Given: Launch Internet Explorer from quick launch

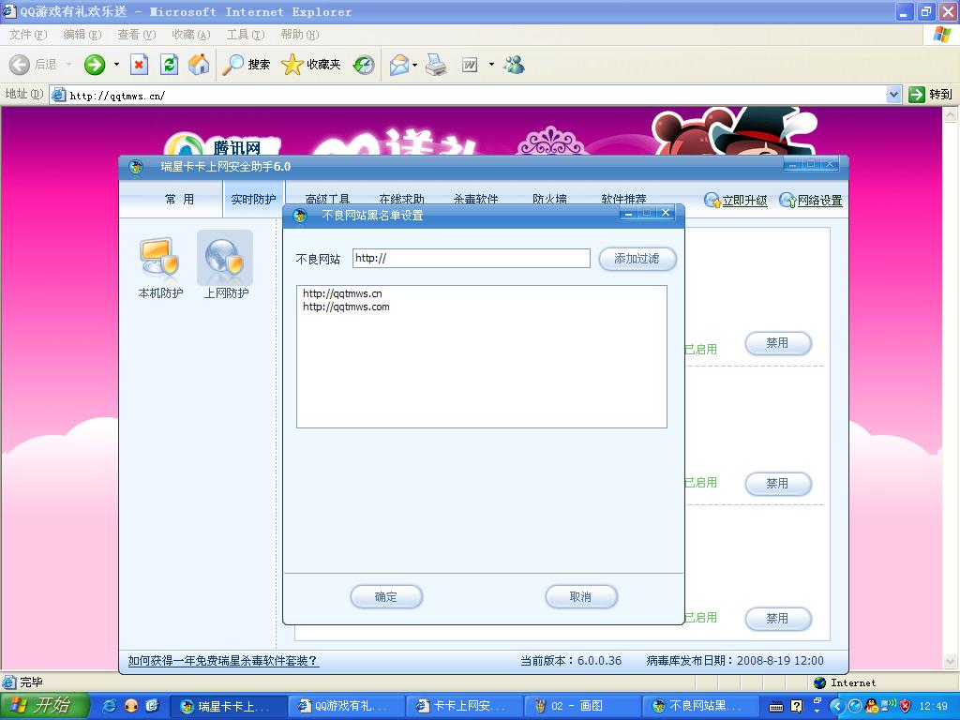Looking at the screenshot, I should (x=110, y=706).
